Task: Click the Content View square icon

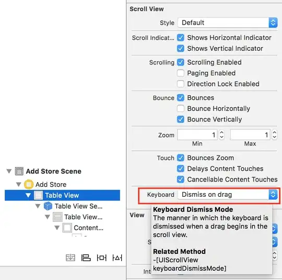Action: pos(67,228)
